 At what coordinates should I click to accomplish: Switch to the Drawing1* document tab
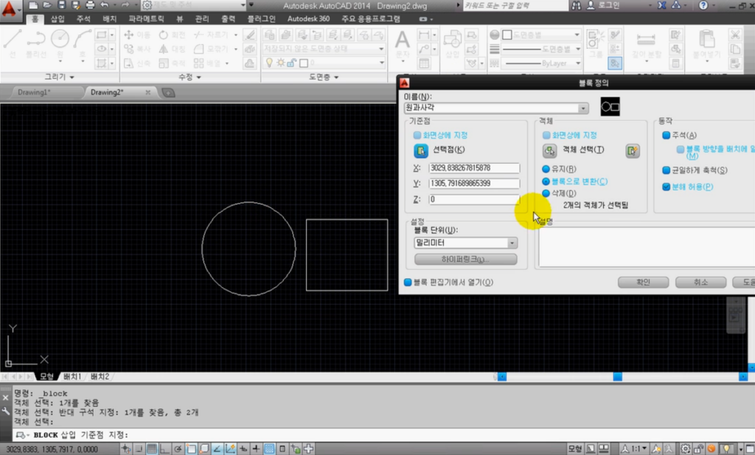(x=34, y=92)
